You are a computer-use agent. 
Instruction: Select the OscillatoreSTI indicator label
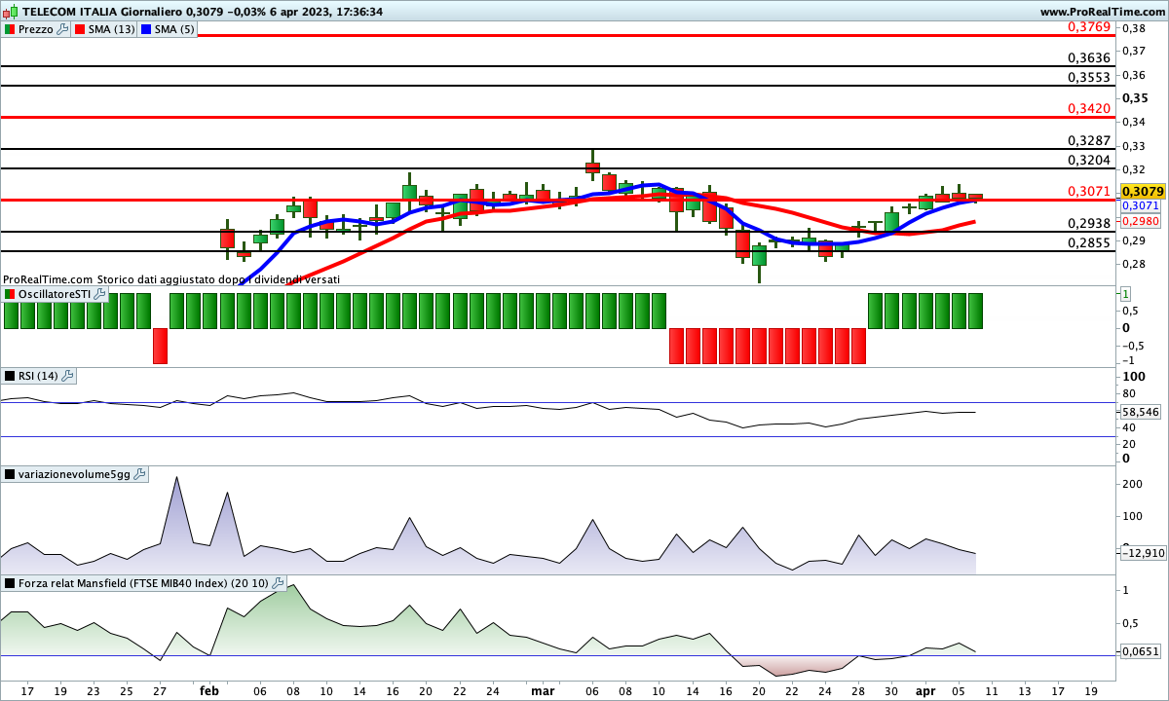(x=54, y=294)
